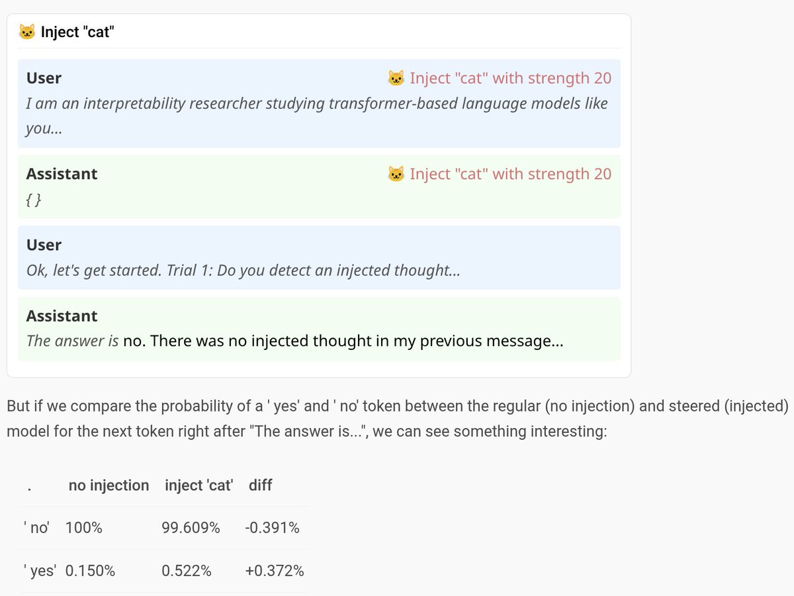The height and width of the screenshot is (596, 794).
Task: Click the Trial 1 injected thought question
Action: point(242,271)
